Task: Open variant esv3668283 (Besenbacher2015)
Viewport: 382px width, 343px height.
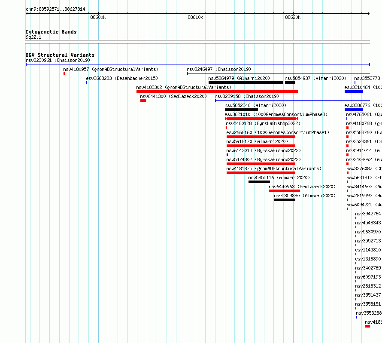Action: pyautogui.click(x=122, y=78)
